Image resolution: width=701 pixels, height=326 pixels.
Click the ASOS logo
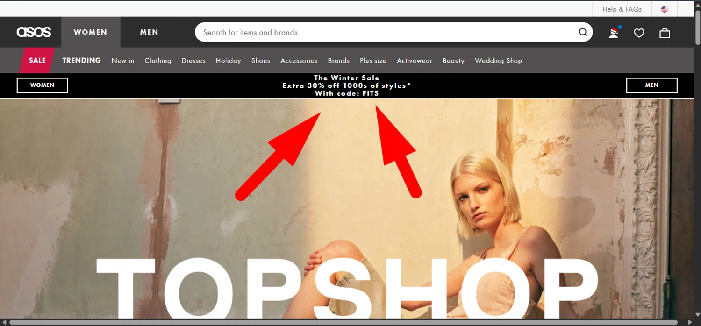click(x=34, y=32)
